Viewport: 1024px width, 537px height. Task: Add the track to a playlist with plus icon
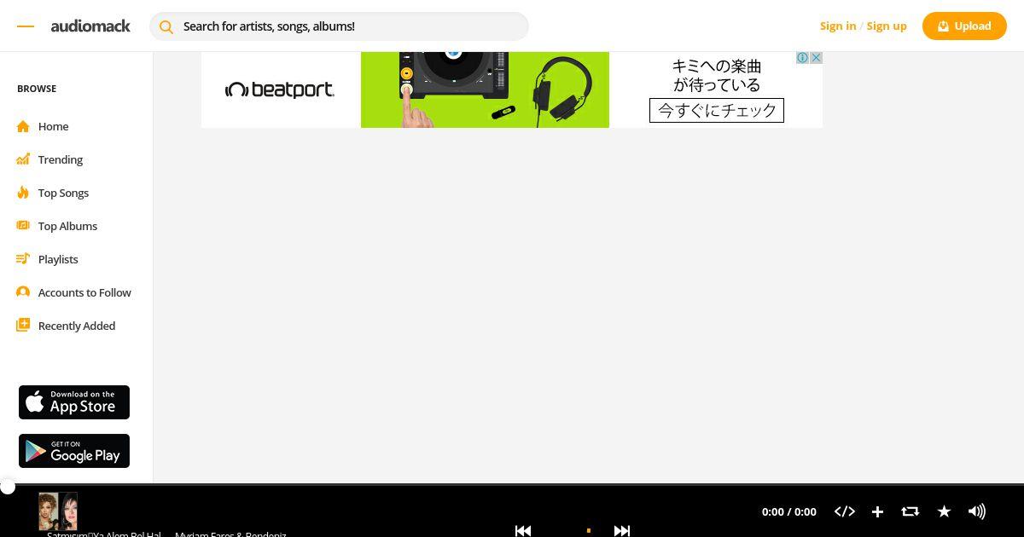click(x=877, y=511)
